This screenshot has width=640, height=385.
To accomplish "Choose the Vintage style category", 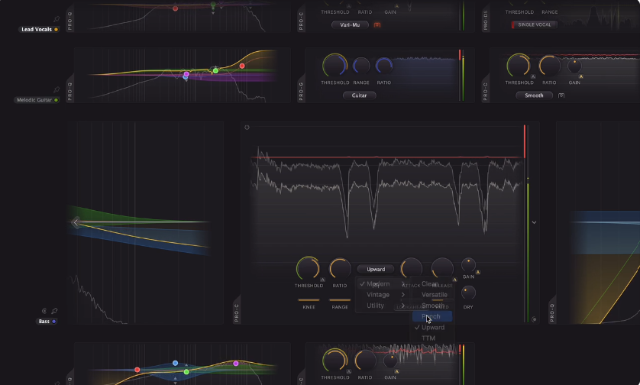I will pyautogui.click(x=378, y=295).
